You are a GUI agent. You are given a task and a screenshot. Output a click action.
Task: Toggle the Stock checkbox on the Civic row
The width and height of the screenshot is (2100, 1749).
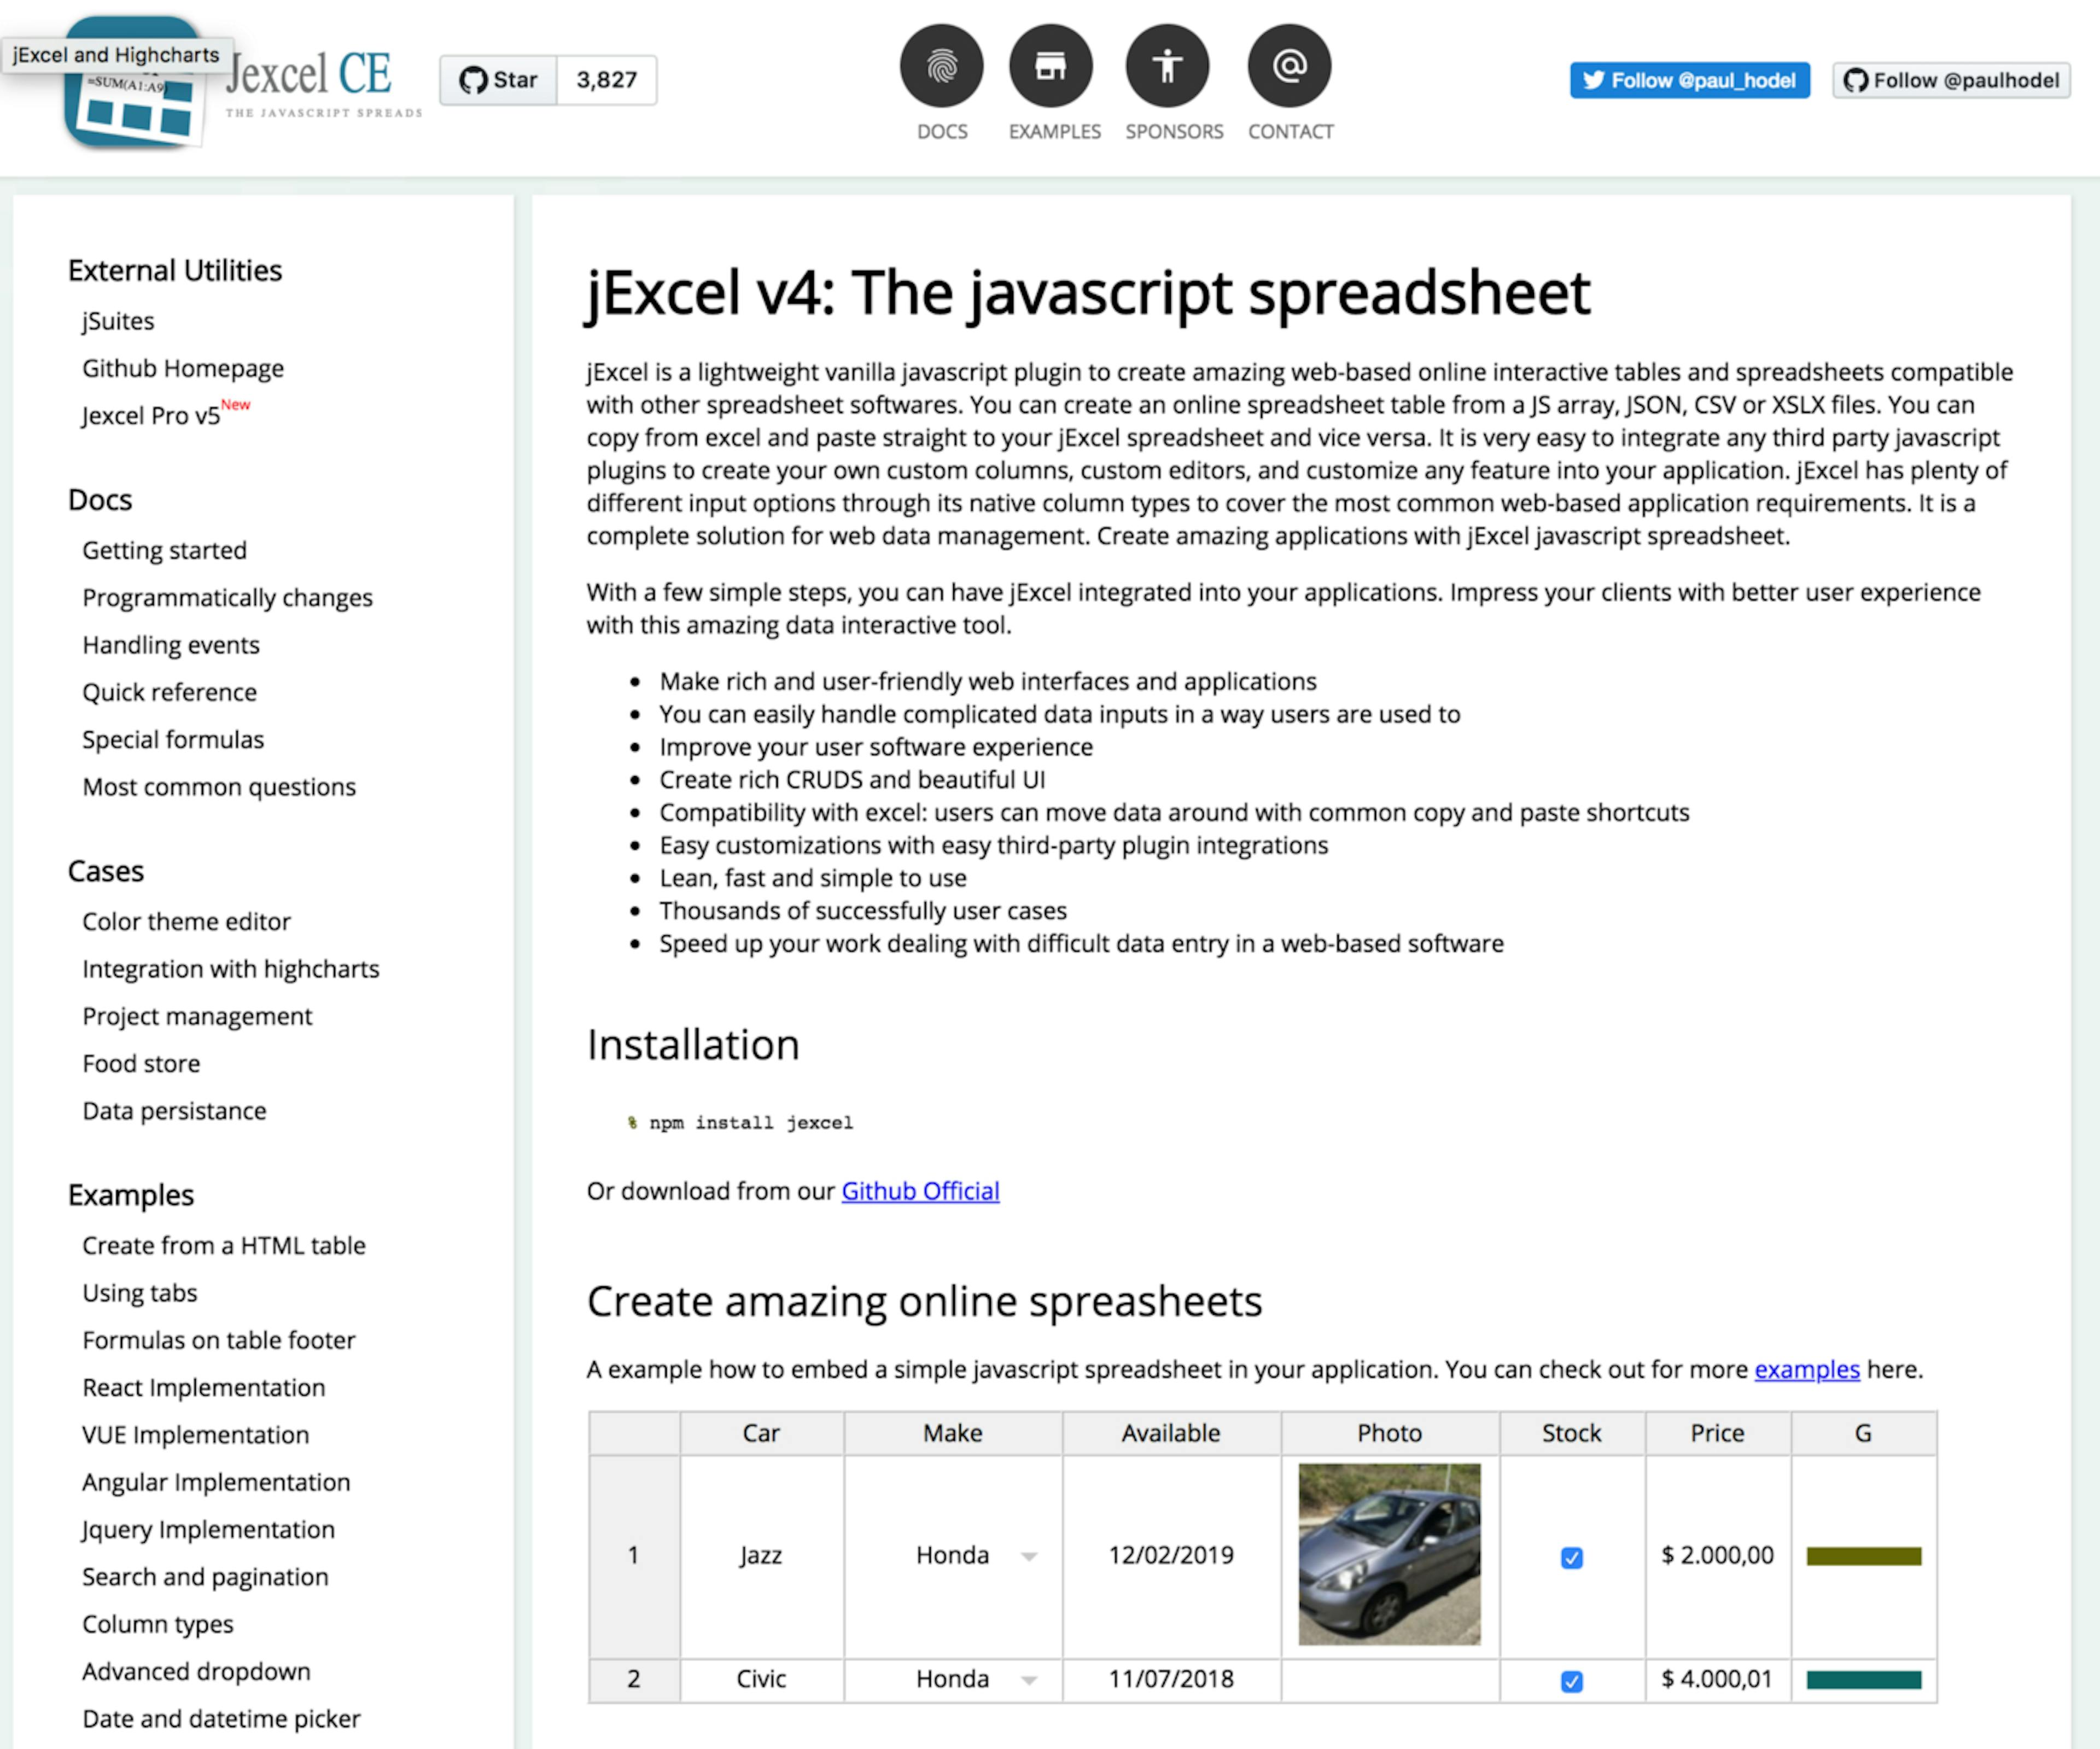(x=1571, y=1680)
